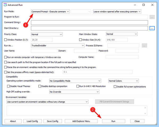Click the Save Config button
Viewport: 159px width, 127px height.
tap(52, 121)
